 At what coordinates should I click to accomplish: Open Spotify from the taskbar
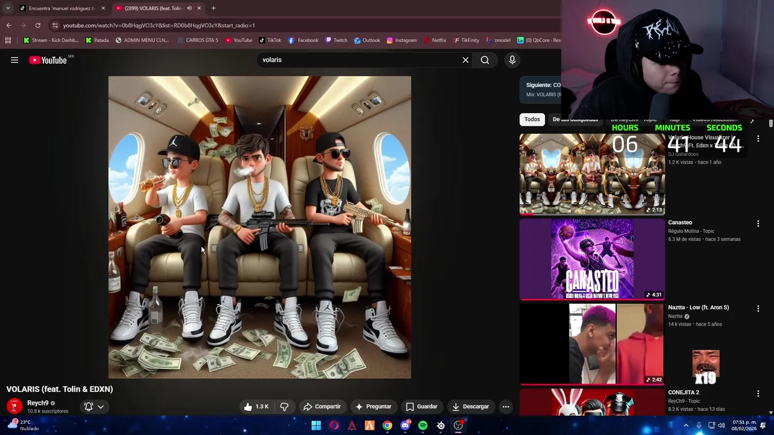423,425
